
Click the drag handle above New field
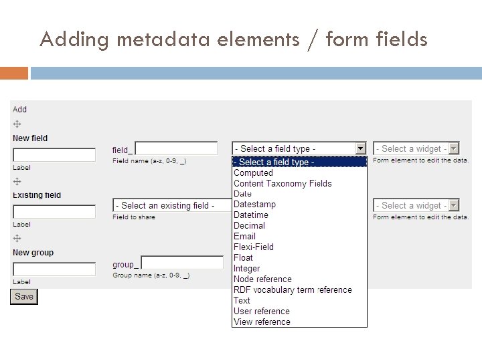[17, 124]
